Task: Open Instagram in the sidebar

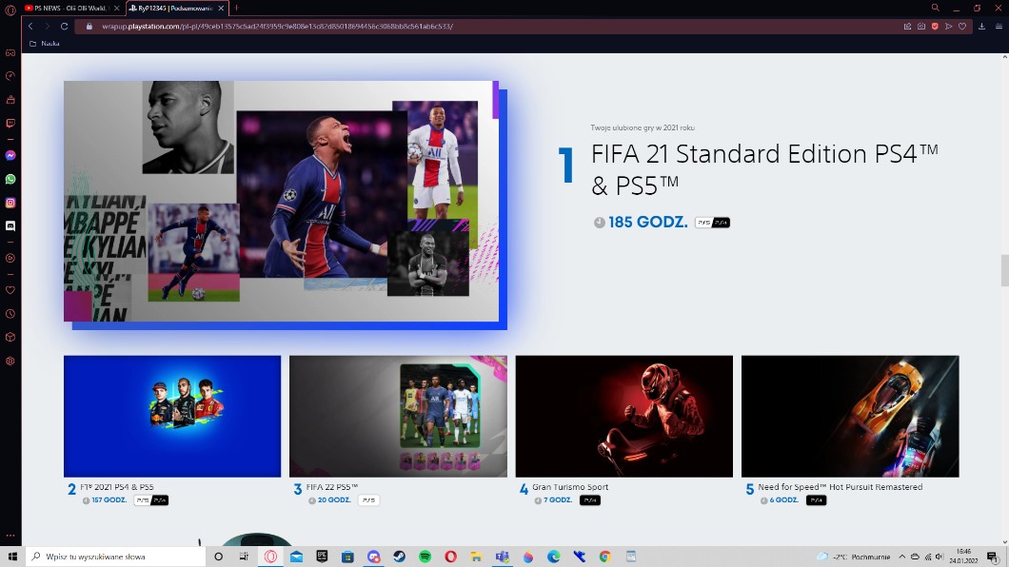Action: [x=10, y=203]
